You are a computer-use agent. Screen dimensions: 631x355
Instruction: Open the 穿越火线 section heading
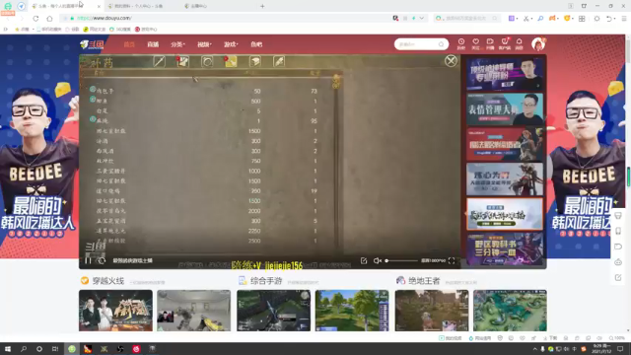pos(107,281)
